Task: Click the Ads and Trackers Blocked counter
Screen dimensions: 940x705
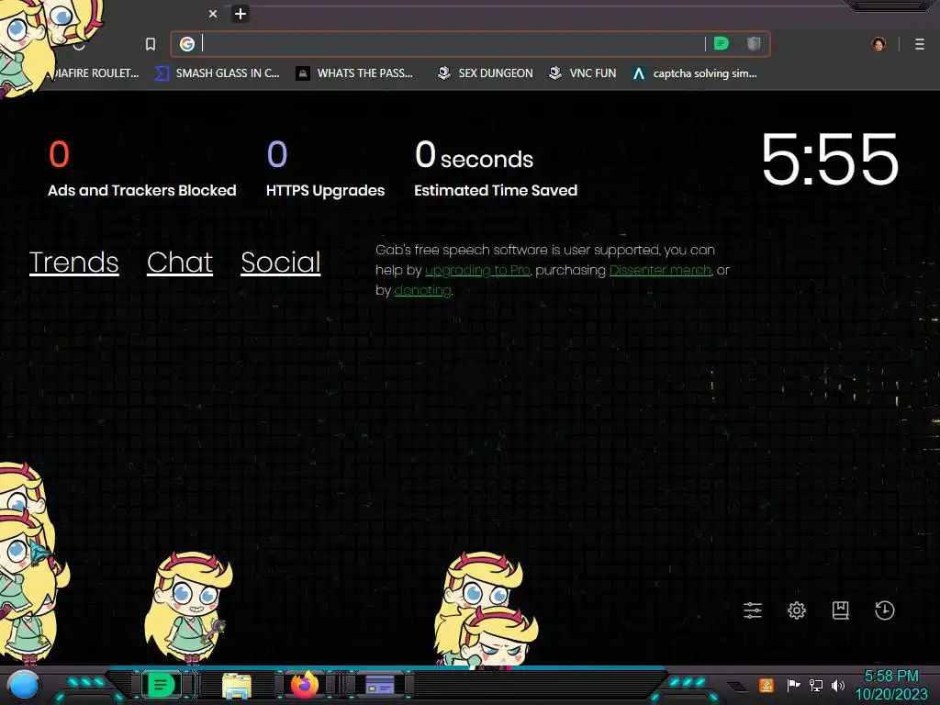Action: click(x=142, y=169)
